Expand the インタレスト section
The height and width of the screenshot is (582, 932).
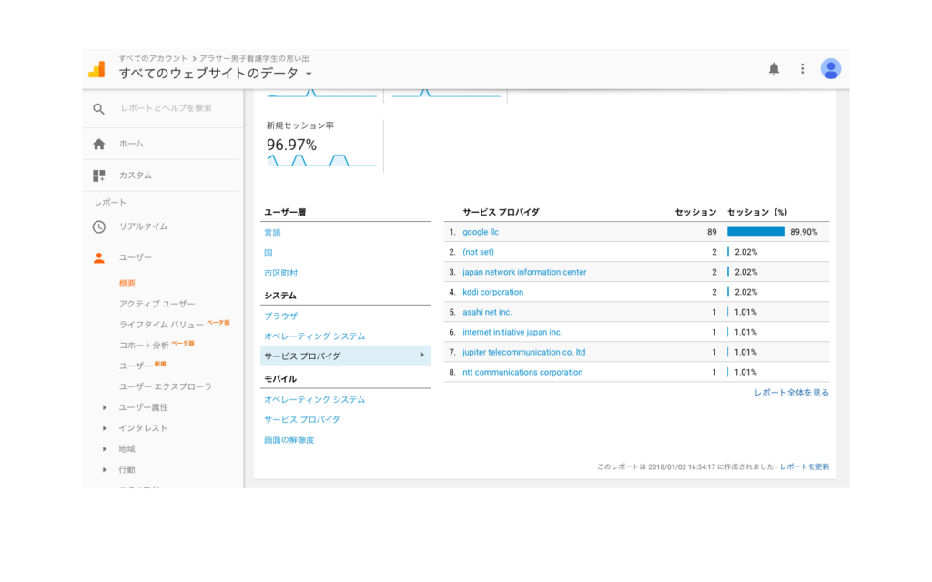tap(105, 428)
